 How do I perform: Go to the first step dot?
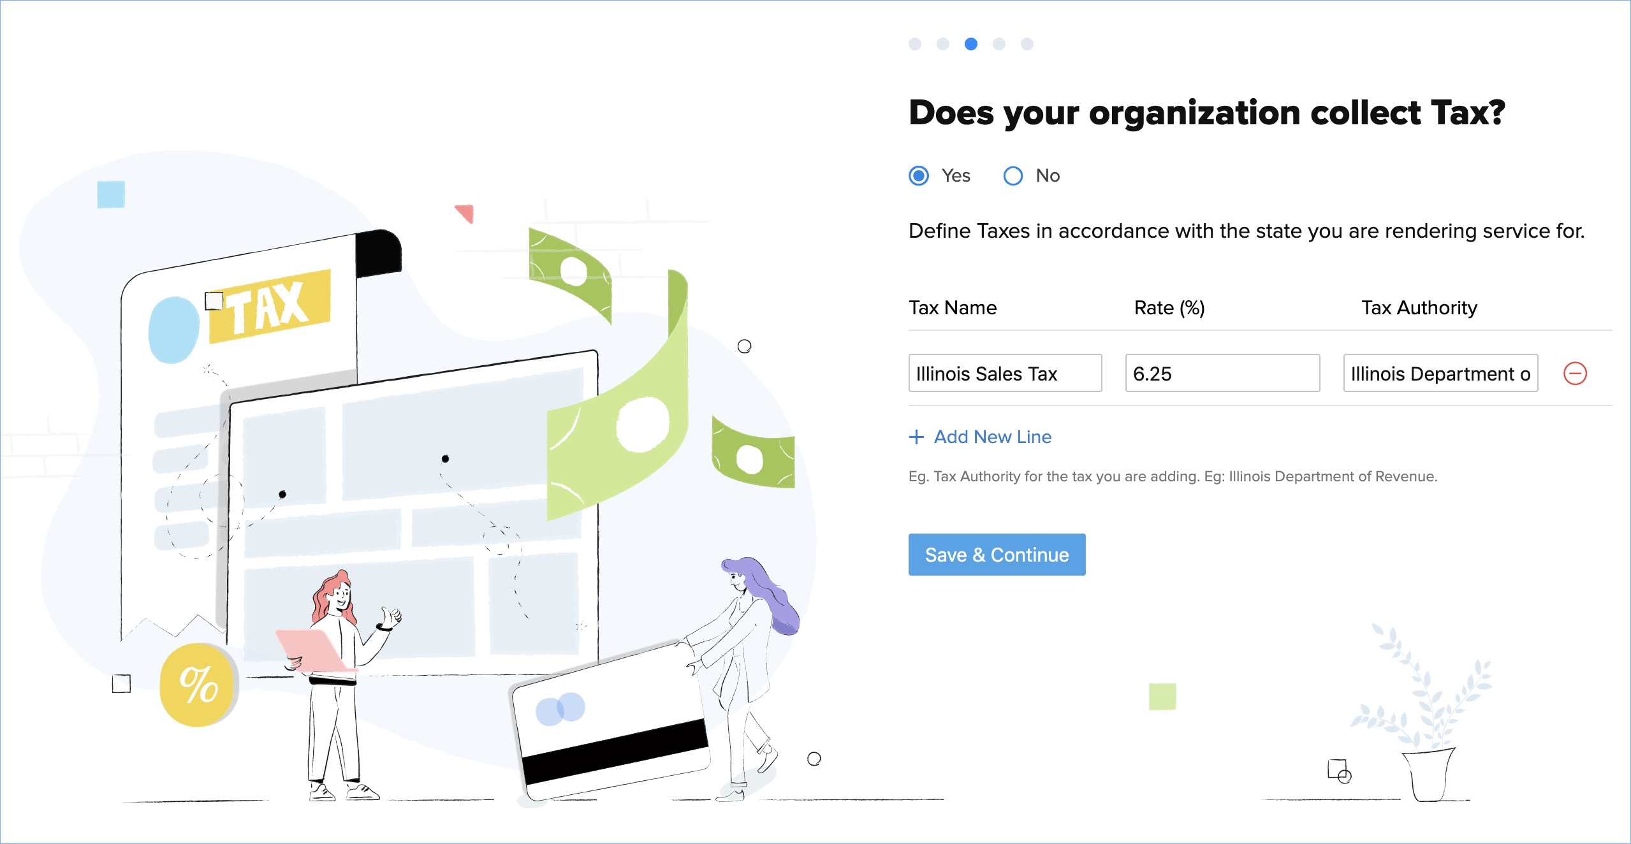[914, 44]
